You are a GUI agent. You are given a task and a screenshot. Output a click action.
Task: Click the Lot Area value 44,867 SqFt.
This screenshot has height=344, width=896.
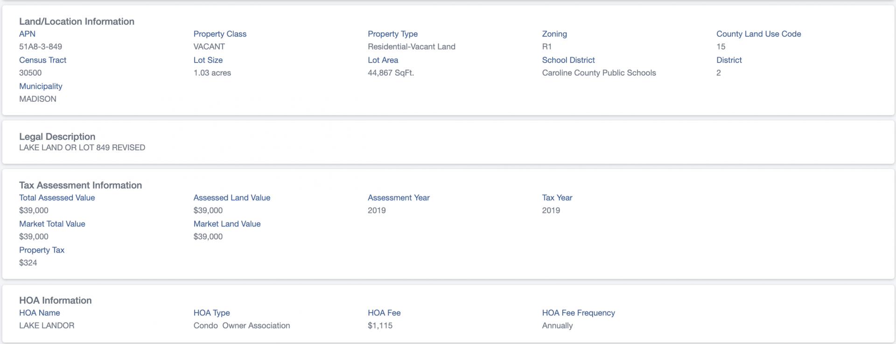click(391, 73)
